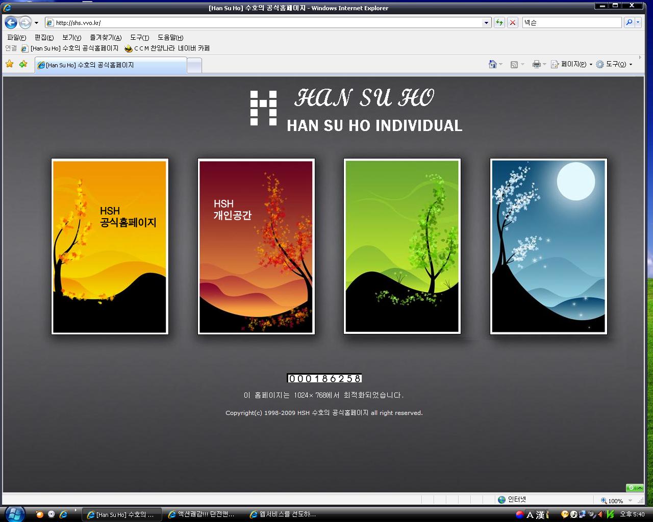Click the Print icon in command bar

[x=536, y=64]
